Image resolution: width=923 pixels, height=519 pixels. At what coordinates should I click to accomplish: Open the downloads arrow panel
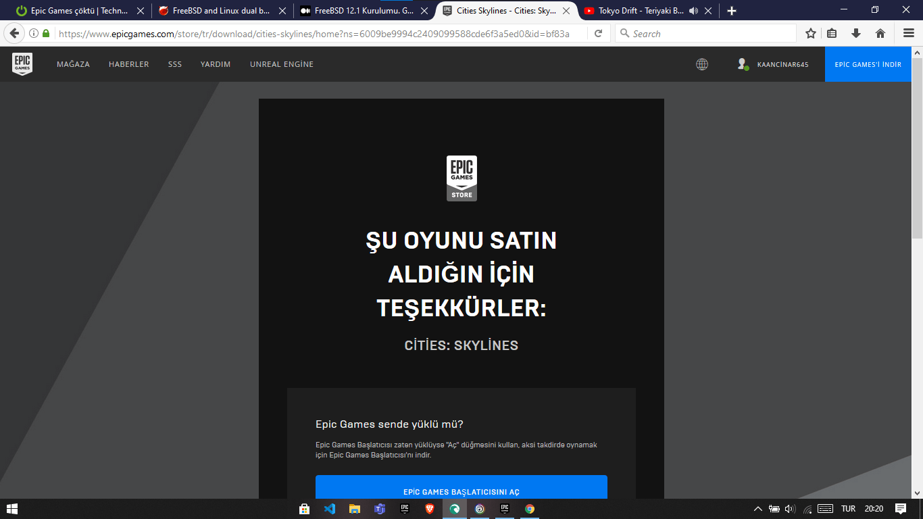pos(856,33)
